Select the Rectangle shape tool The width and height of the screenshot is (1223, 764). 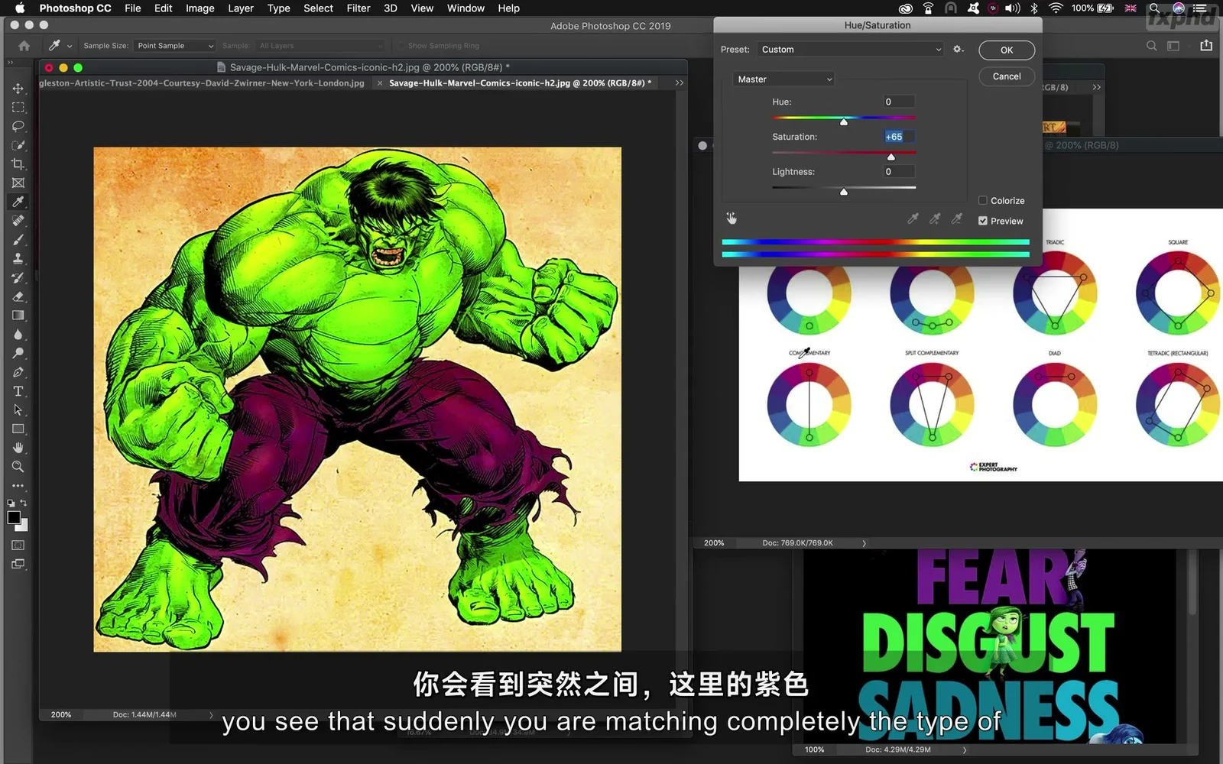click(18, 429)
